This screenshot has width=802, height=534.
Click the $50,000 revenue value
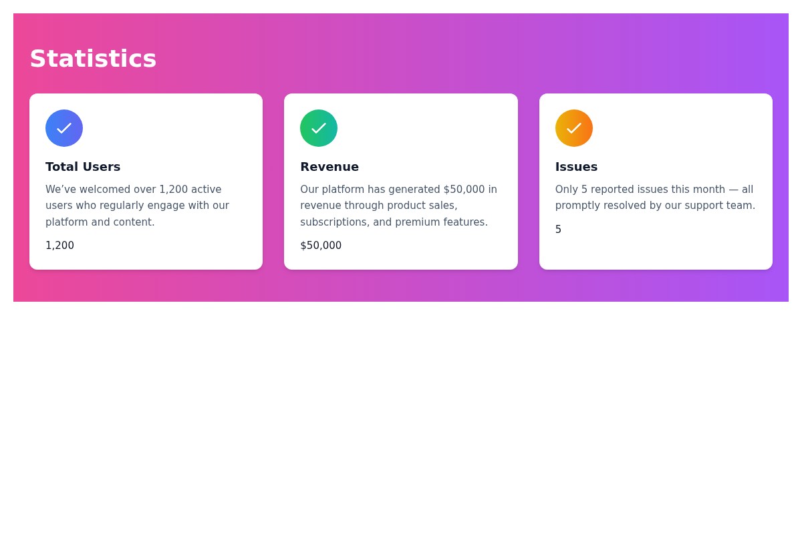(x=321, y=246)
